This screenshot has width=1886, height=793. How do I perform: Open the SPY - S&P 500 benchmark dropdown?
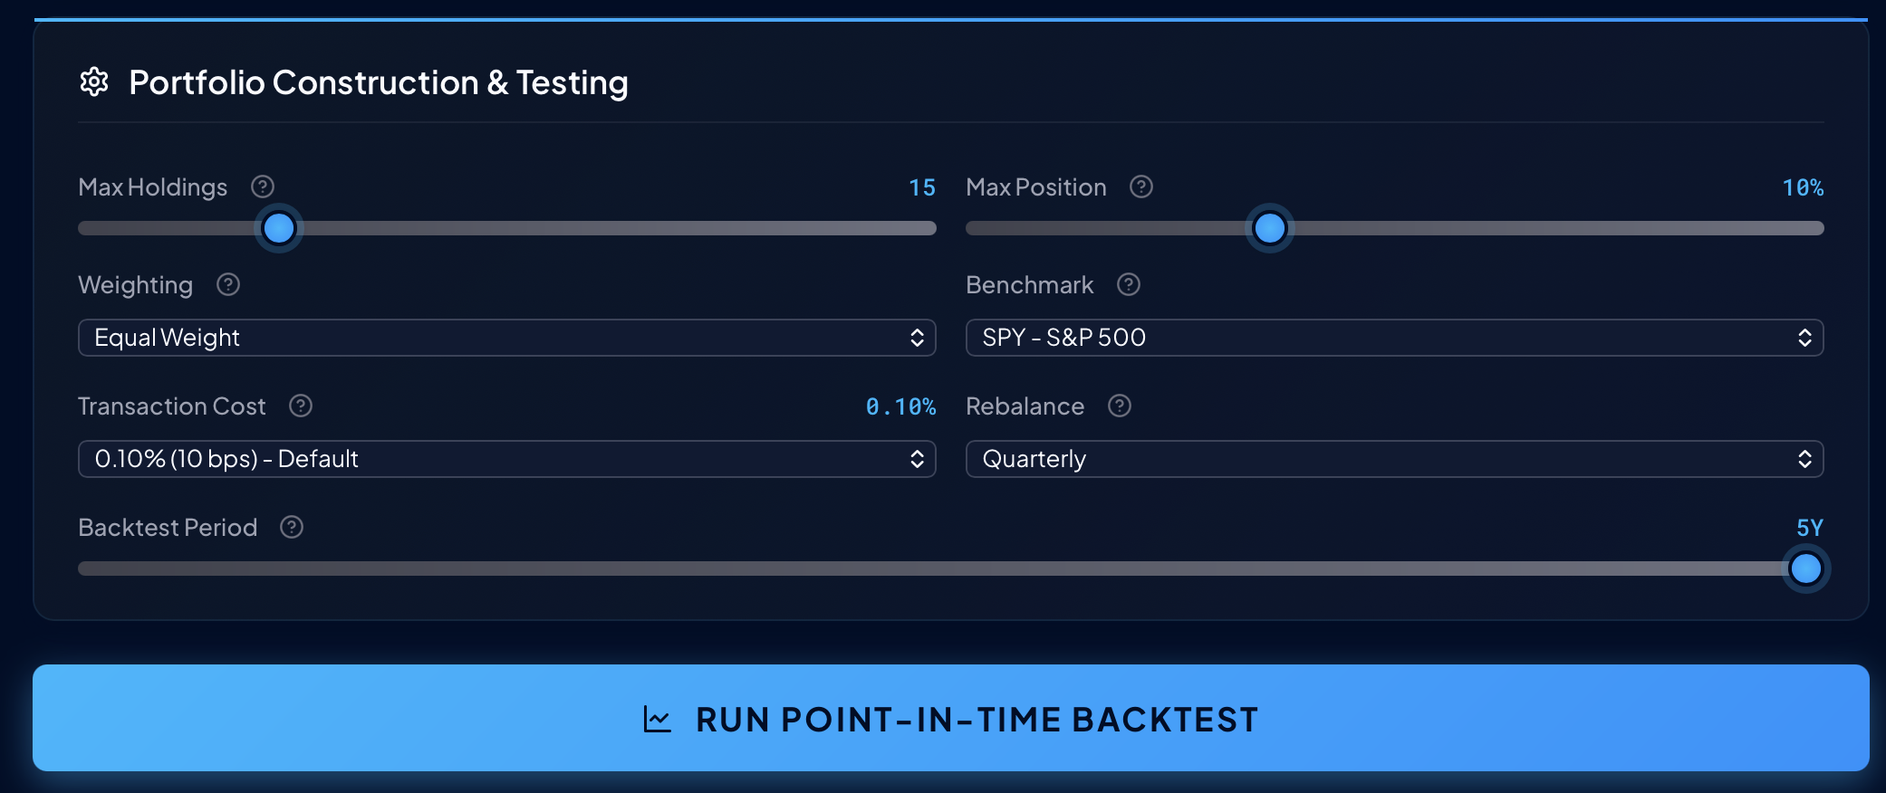coord(1394,338)
